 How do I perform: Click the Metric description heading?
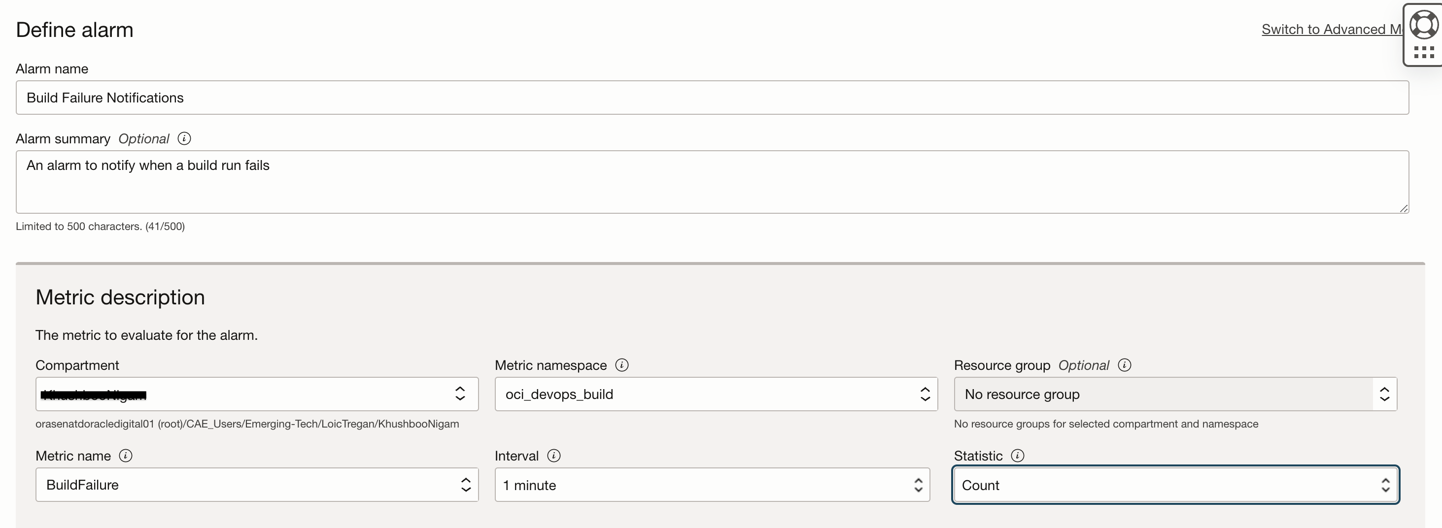(x=120, y=297)
